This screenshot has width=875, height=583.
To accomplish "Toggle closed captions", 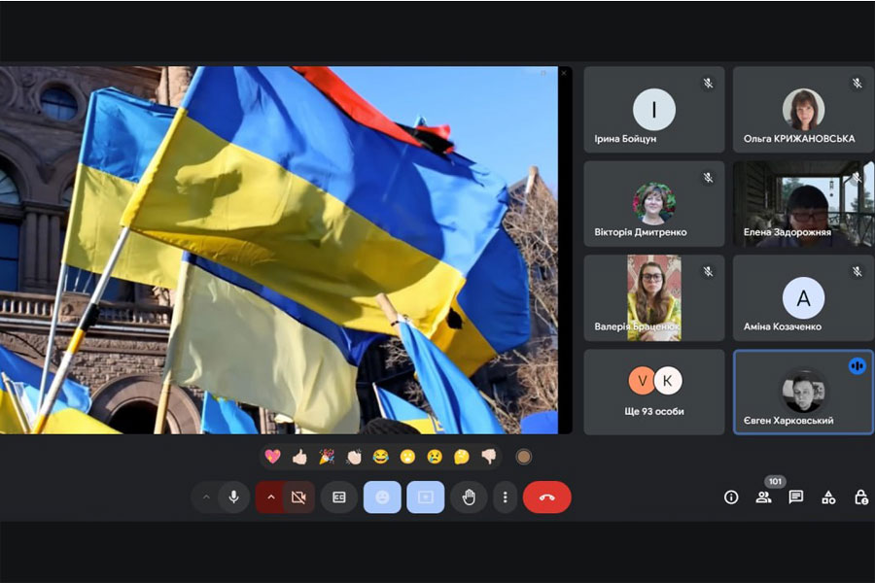I will pos(339,497).
